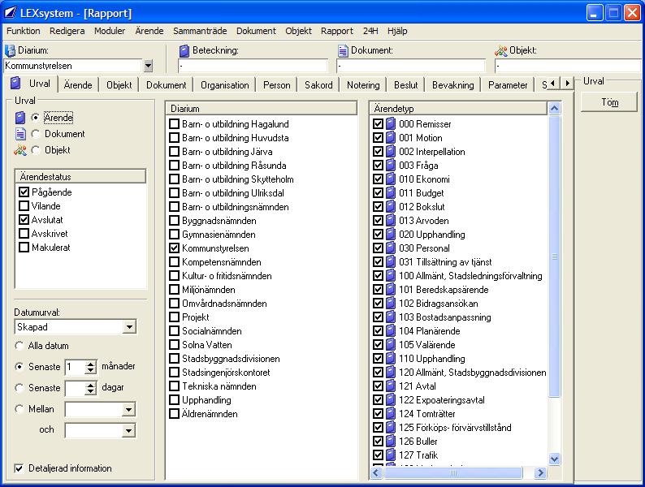The image size is (645, 487).
Task: Click the Ärendetyp scroll down arrow
Action: coord(555,459)
